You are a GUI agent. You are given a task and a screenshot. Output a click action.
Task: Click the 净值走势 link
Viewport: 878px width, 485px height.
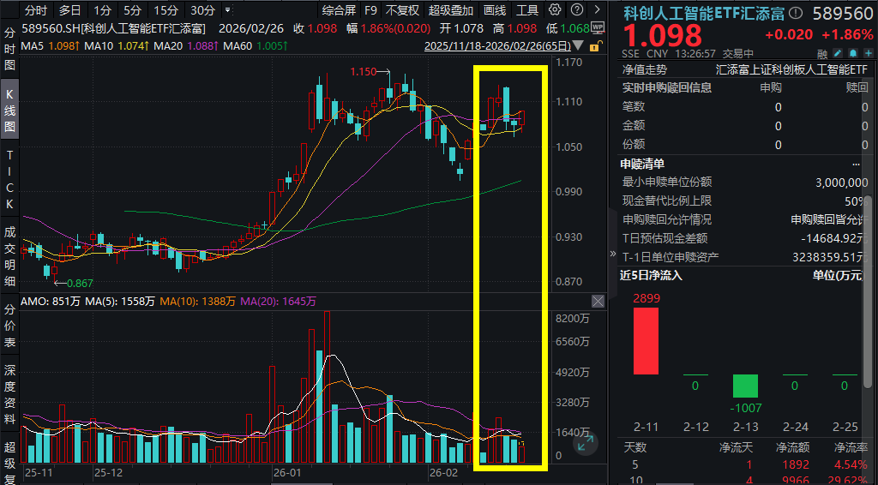click(643, 69)
